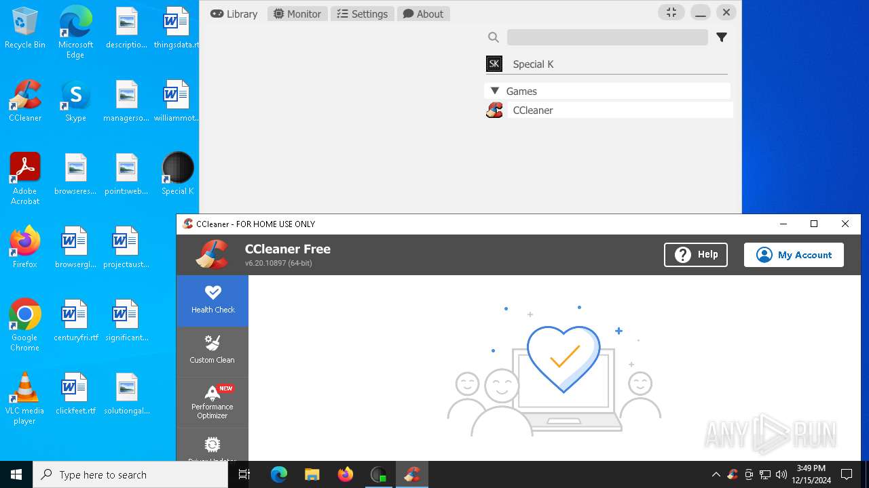Switch to the Monitor tab

(x=297, y=14)
